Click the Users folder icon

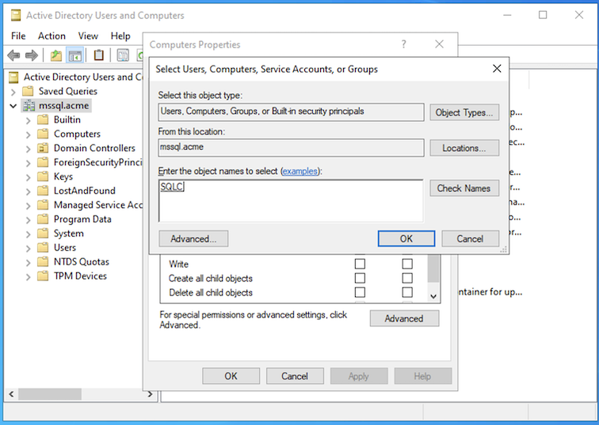[43, 248]
